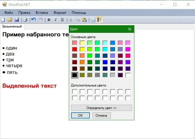Image resolution: width=195 pixels, height=139 pixels.
Task: Select last empty custom color slot in second row
Action: point(128,98)
